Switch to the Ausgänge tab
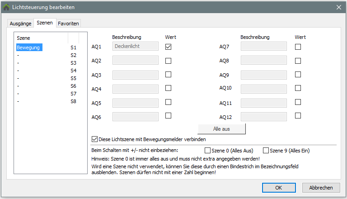This screenshot has height=199, width=347. (20, 24)
